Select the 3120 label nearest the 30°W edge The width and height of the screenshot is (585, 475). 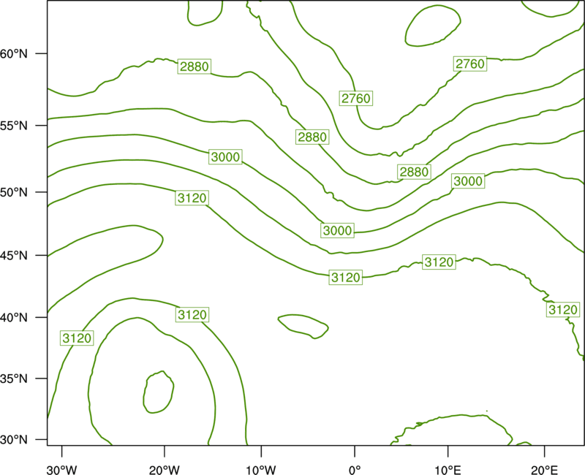pos(77,338)
